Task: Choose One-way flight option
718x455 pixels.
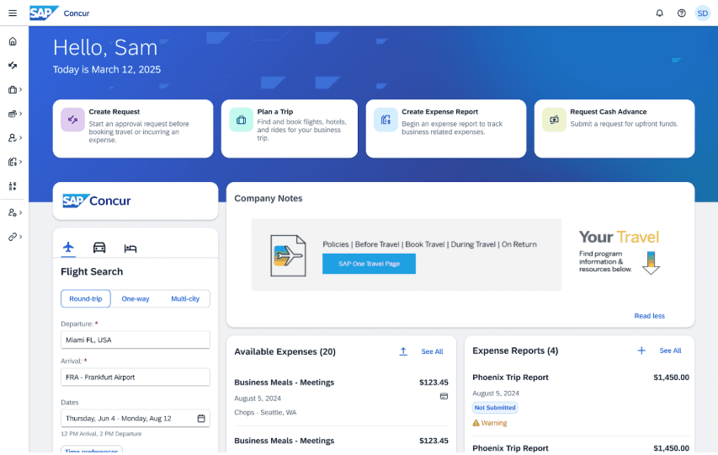Action: 135,299
